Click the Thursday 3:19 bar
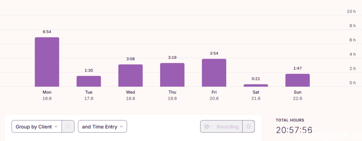The height and width of the screenshot is (141, 362). [172, 75]
